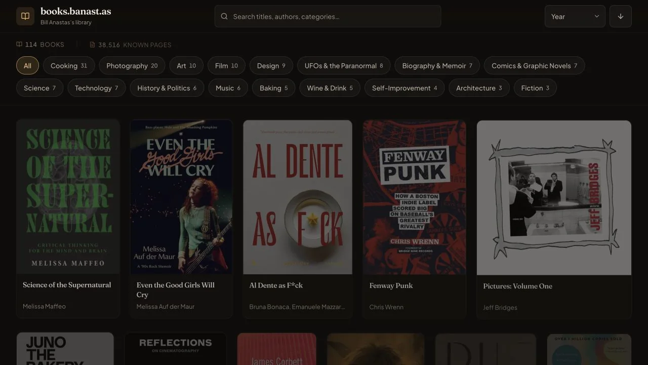Open Science of the Supernatural cover

(68, 197)
